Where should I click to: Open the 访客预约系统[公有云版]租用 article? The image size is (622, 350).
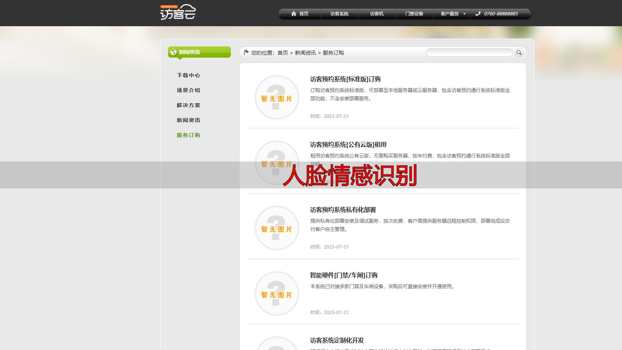pyautogui.click(x=348, y=144)
